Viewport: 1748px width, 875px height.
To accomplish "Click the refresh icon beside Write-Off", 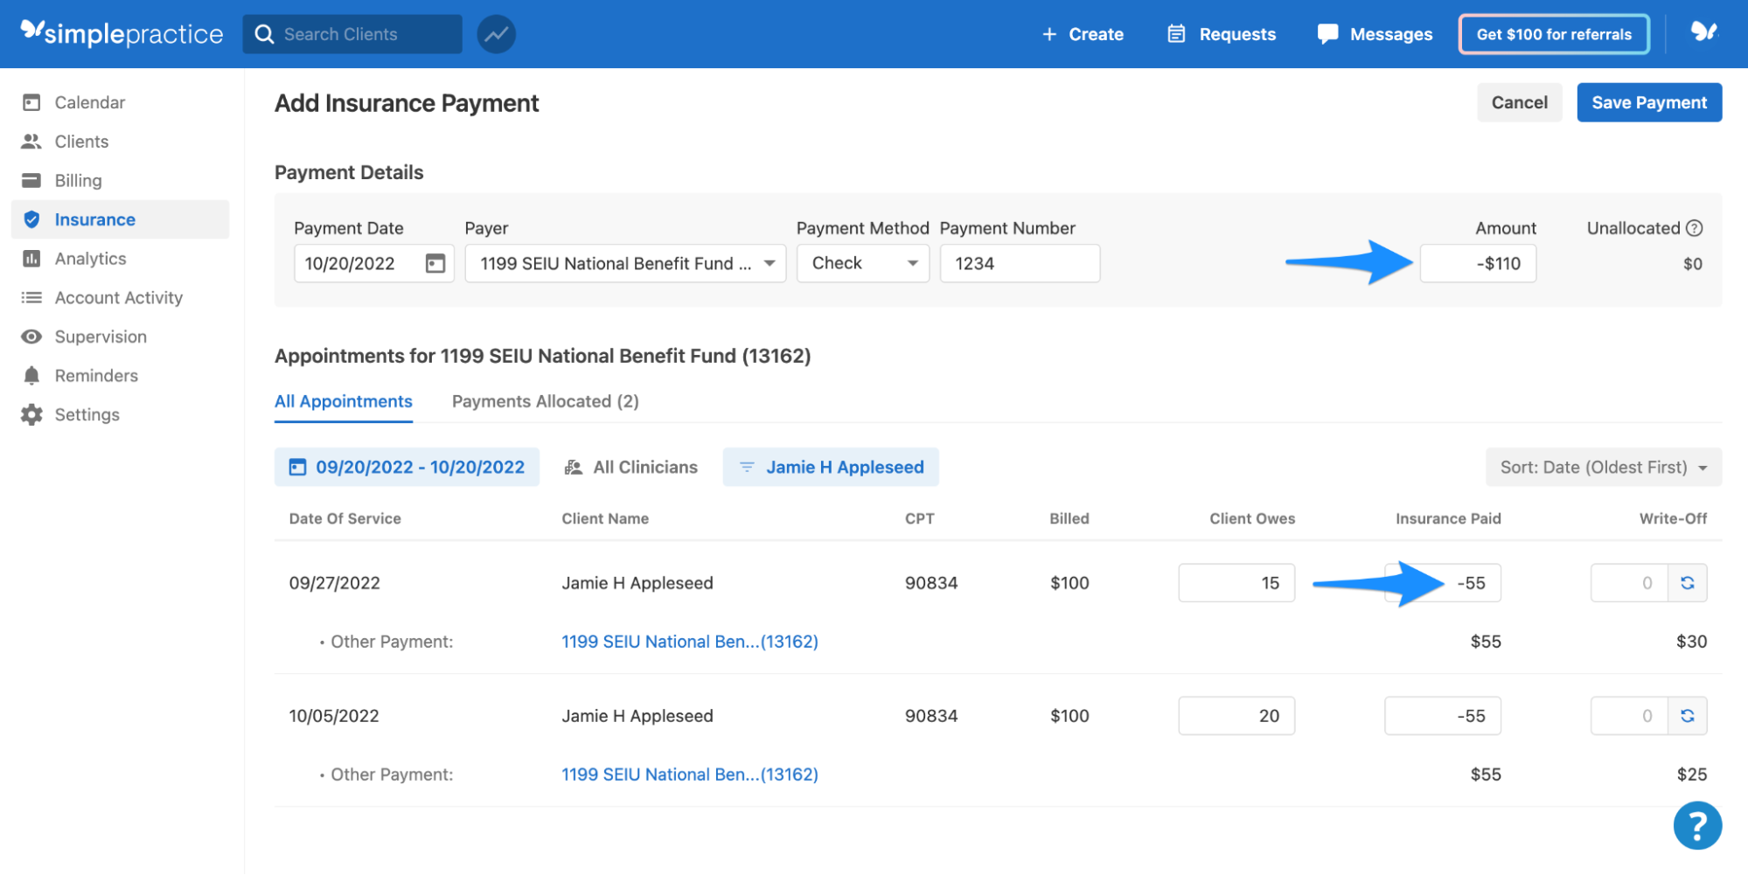I will tap(1689, 582).
